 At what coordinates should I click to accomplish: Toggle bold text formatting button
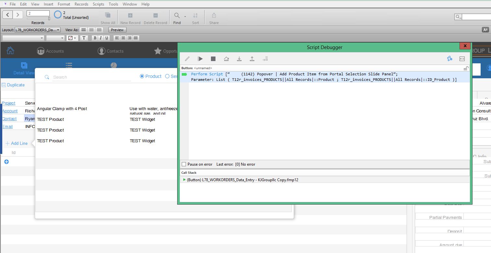pos(95,38)
